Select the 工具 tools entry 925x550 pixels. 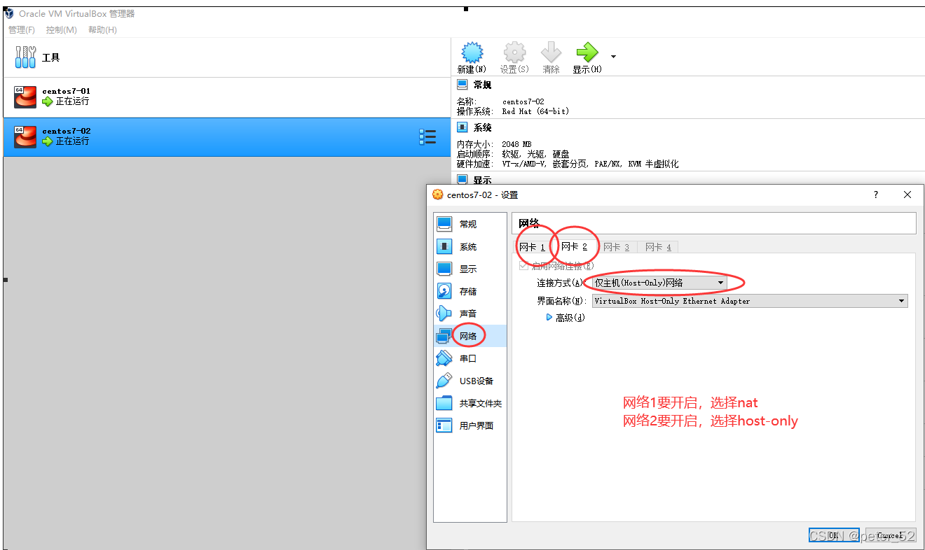pos(226,57)
